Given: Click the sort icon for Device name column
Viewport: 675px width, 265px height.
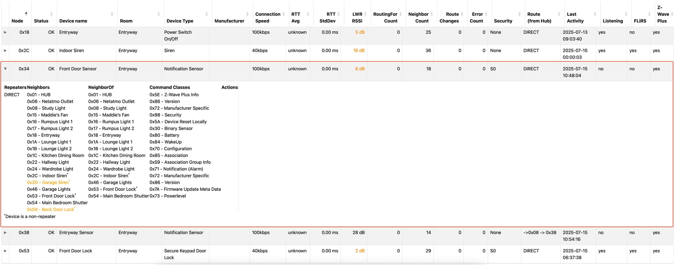Looking at the screenshot, I should [112, 14].
